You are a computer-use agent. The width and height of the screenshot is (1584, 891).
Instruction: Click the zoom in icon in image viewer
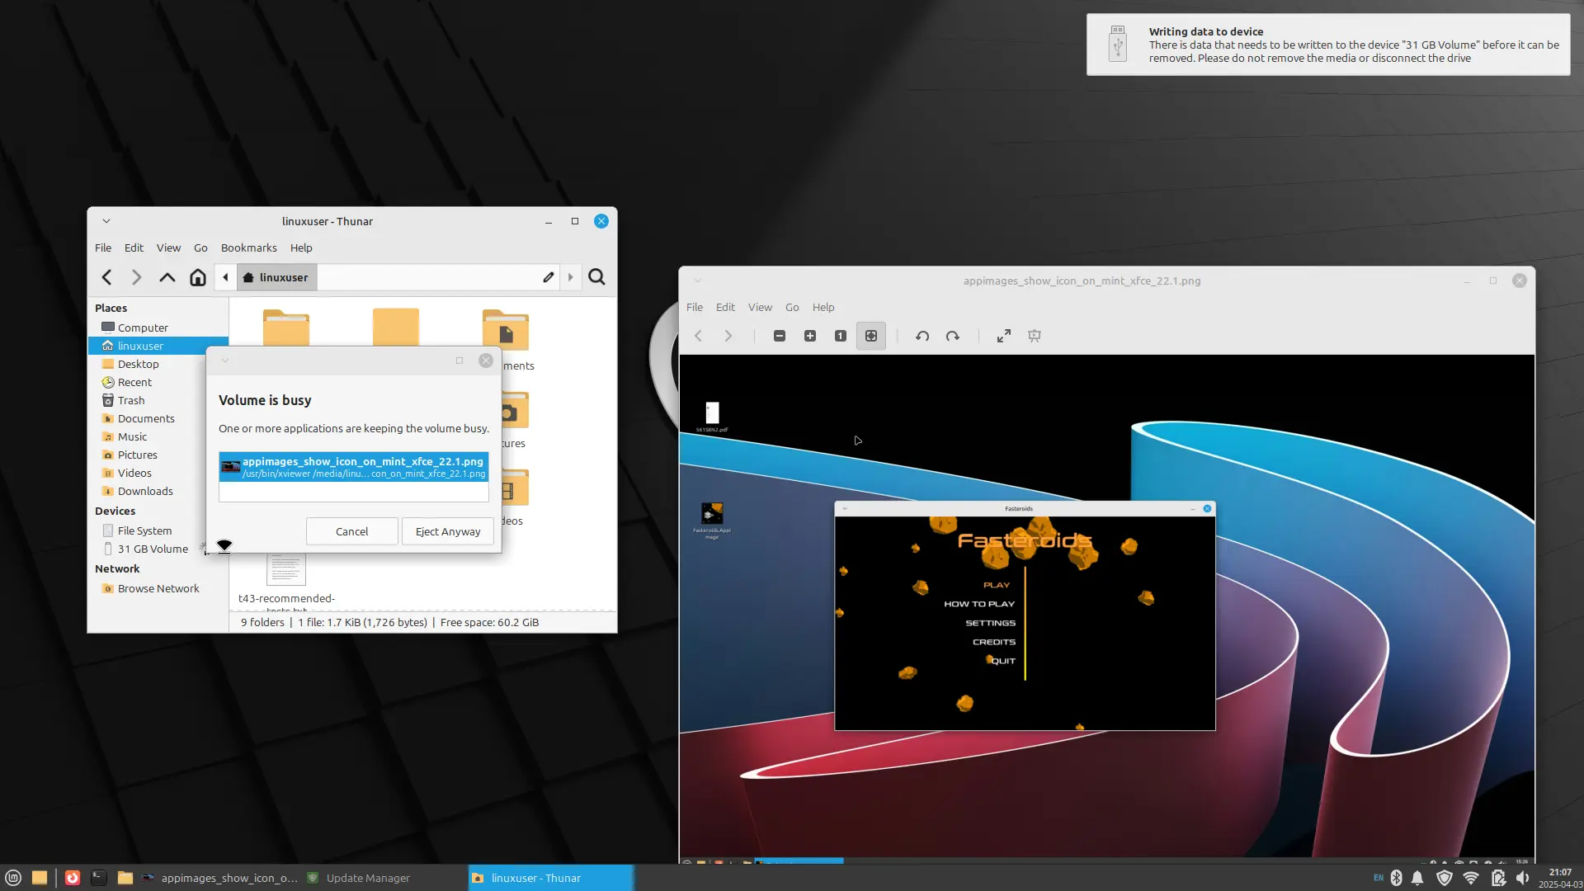coord(809,336)
